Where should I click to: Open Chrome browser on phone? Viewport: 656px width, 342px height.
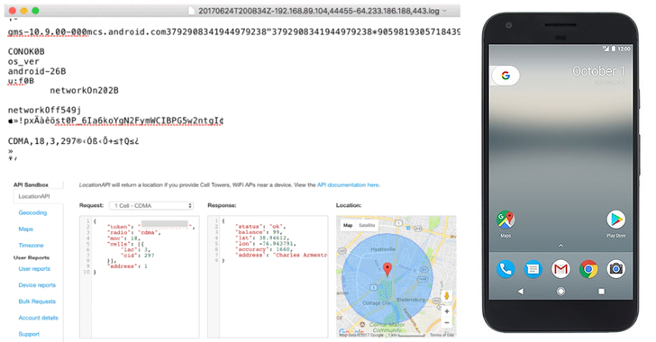[x=588, y=269]
